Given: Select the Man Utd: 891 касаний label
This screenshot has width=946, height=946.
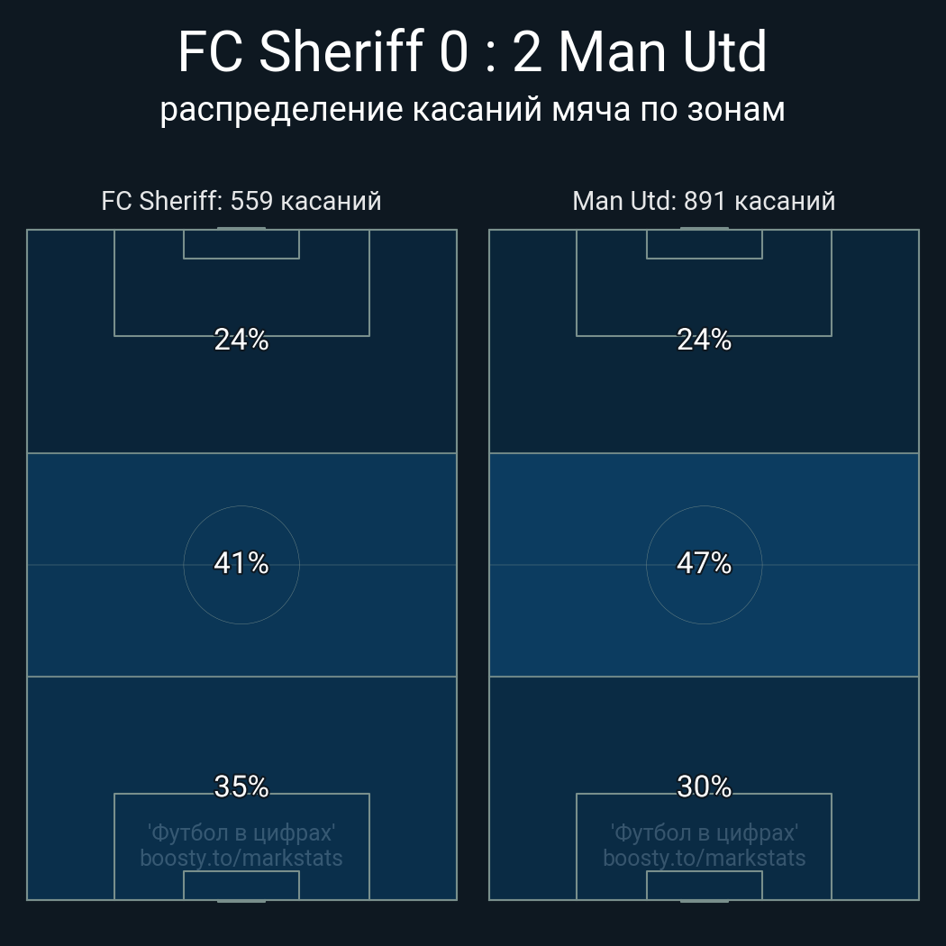Looking at the screenshot, I should pyautogui.click(x=704, y=202).
